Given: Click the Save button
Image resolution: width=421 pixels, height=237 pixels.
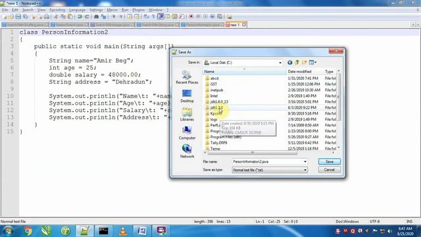Looking at the screenshot, I should [x=330, y=161].
